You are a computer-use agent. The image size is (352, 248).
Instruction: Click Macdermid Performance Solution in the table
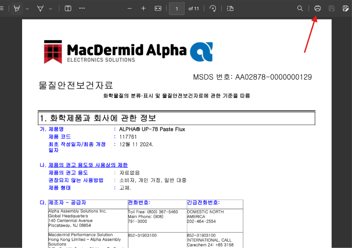(80, 235)
